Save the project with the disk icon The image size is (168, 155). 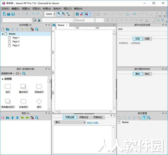(x=13, y=14)
